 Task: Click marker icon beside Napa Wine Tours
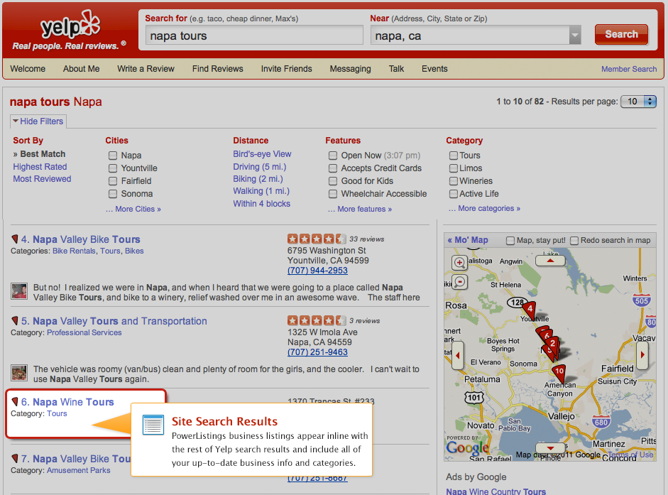click(x=15, y=402)
